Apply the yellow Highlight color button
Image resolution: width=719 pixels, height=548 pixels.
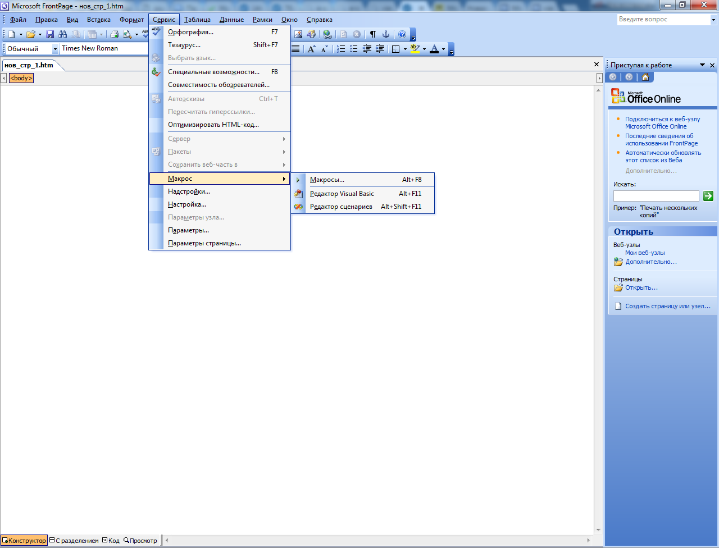point(415,49)
